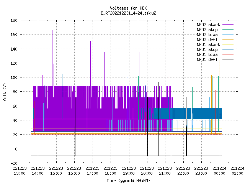Image resolution: width=245 pixels, height=184 pixels.
Task: Click the x-axis tick label 221223 23:00
Action: tap(201, 171)
